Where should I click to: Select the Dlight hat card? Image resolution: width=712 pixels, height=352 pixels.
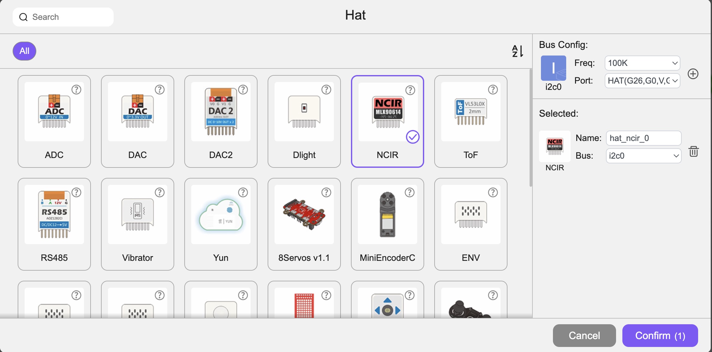pyautogui.click(x=304, y=121)
